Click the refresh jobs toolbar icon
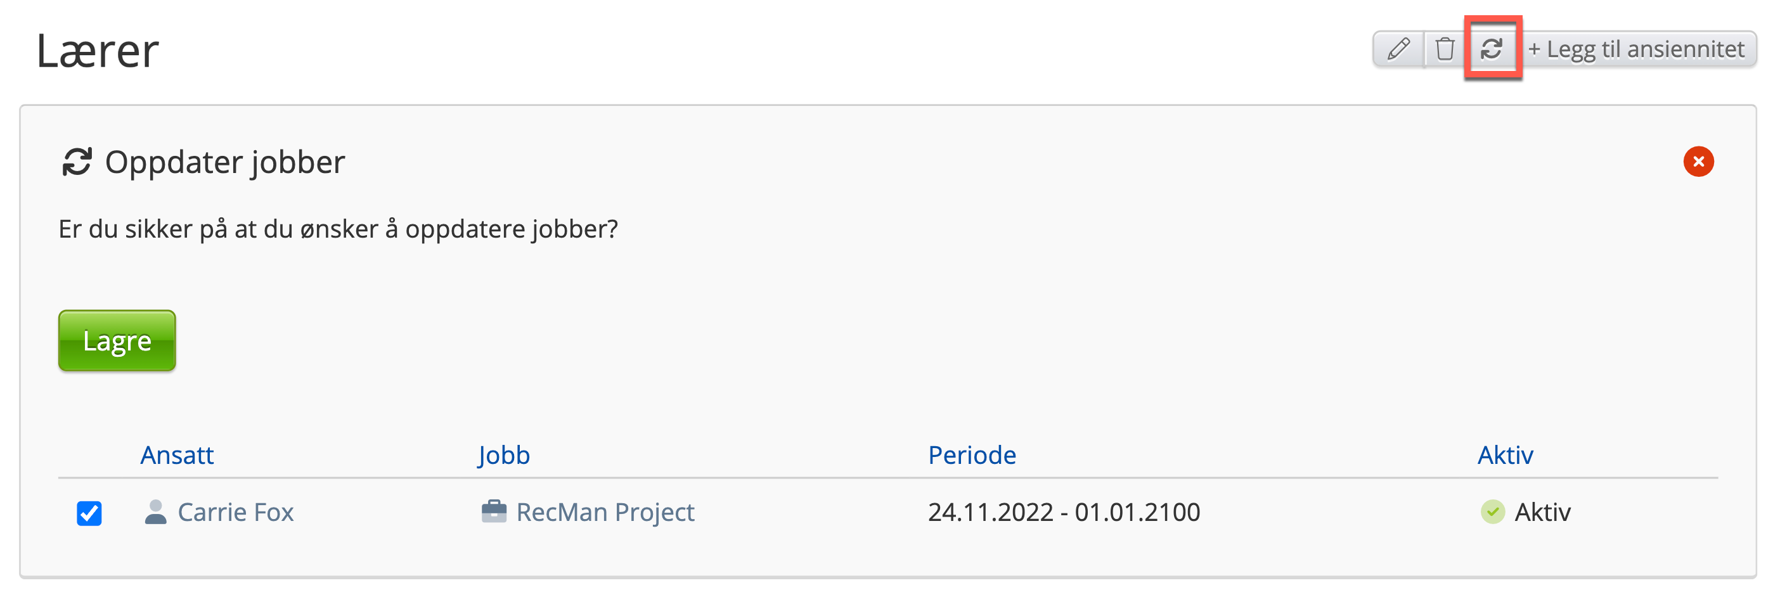The height and width of the screenshot is (597, 1780). click(1492, 49)
